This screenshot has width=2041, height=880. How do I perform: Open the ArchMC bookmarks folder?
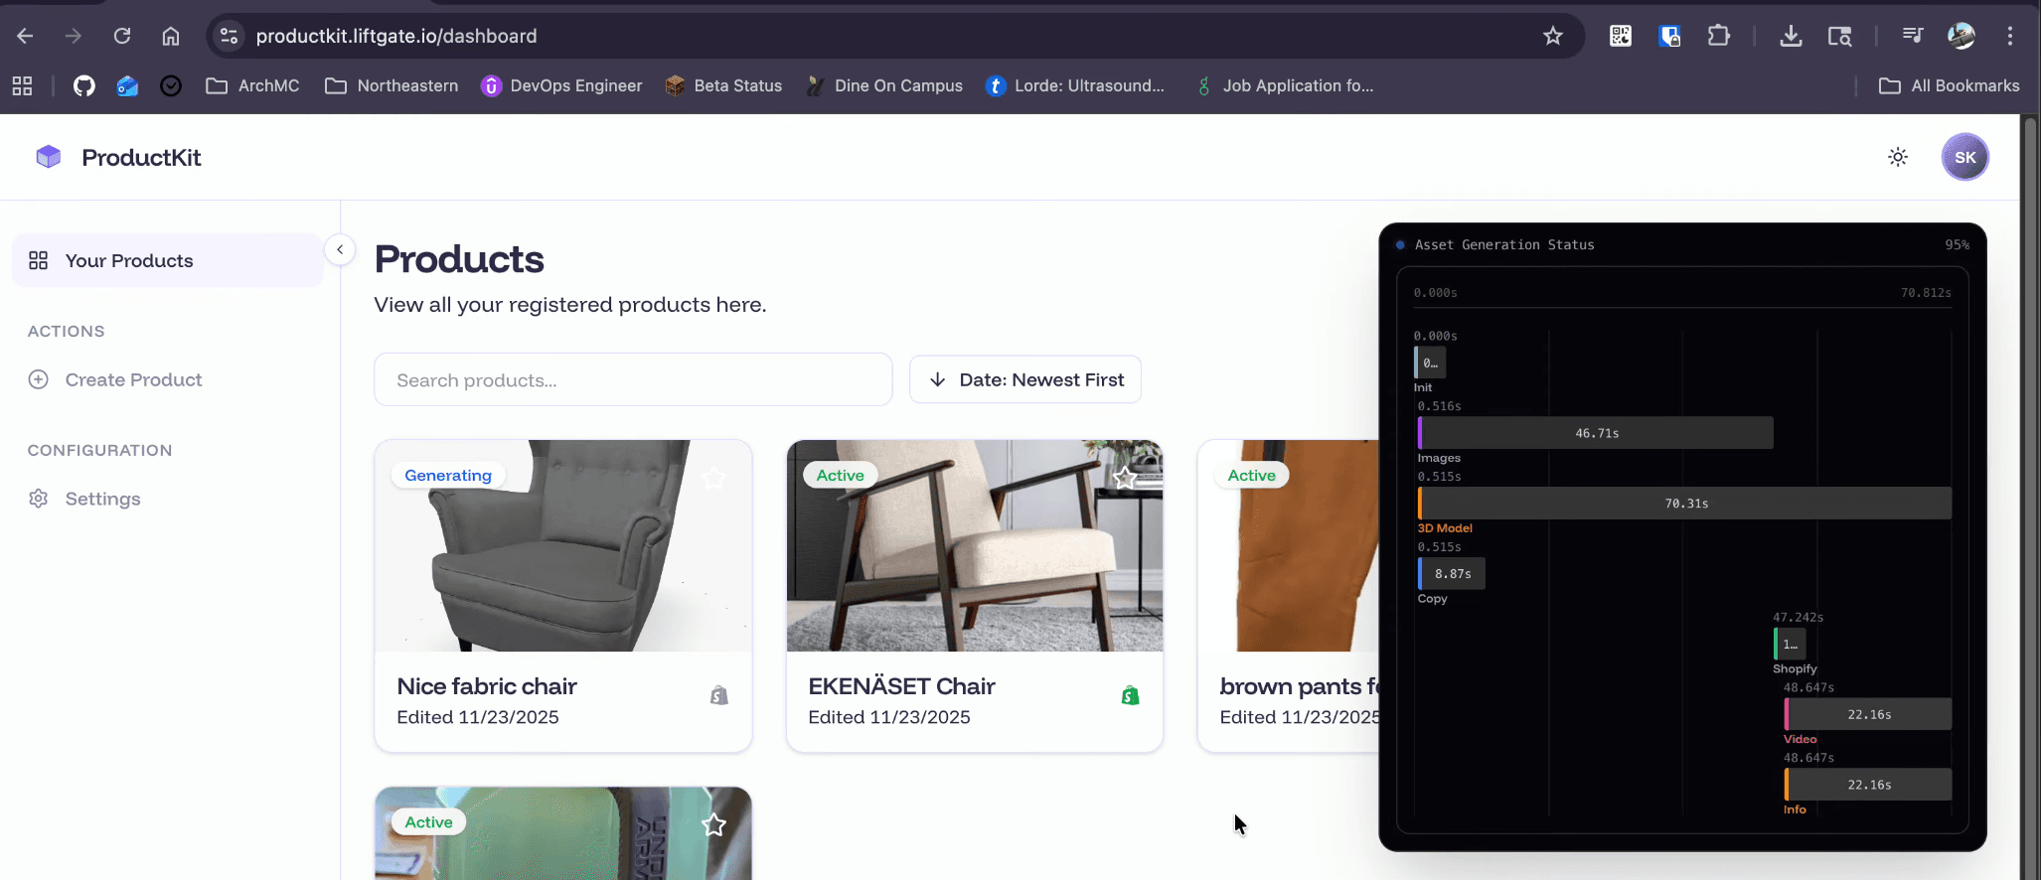252,86
